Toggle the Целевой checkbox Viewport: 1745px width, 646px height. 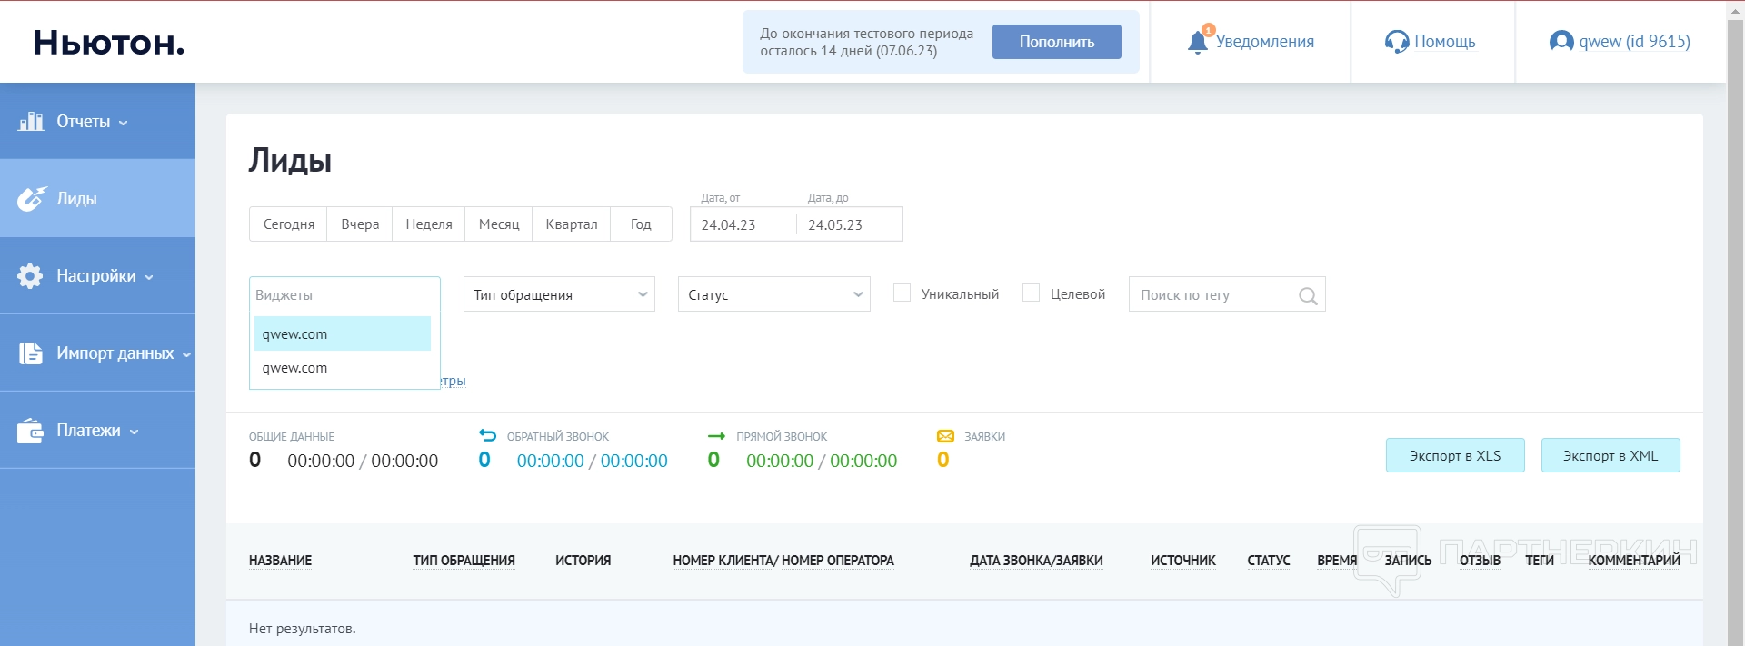pyautogui.click(x=1031, y=293)
